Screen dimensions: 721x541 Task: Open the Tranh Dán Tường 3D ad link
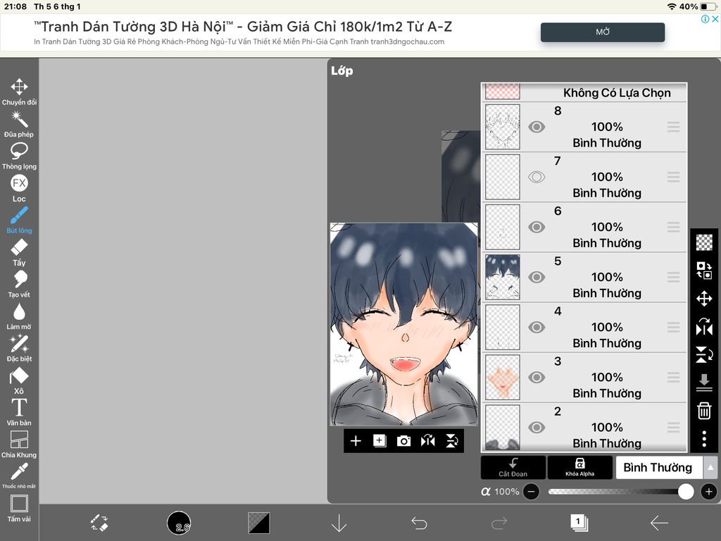243,27
